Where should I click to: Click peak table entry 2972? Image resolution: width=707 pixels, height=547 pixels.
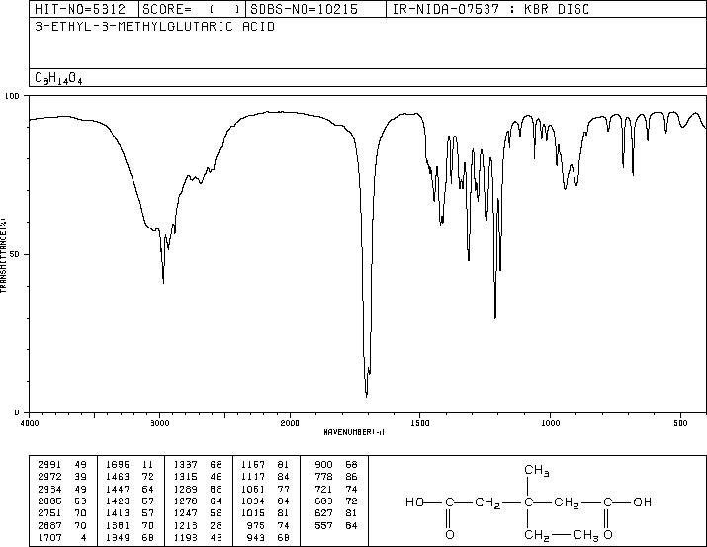49,477
